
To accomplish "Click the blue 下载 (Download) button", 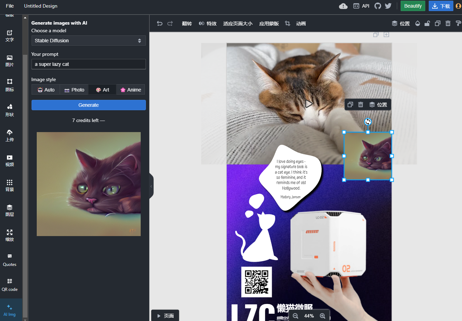I will [x=441, y=6].
